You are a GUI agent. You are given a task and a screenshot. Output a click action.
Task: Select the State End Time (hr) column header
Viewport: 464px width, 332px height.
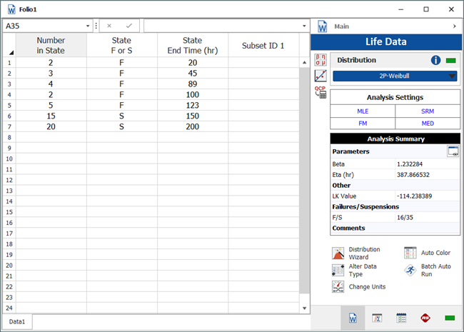click(192, 45)
